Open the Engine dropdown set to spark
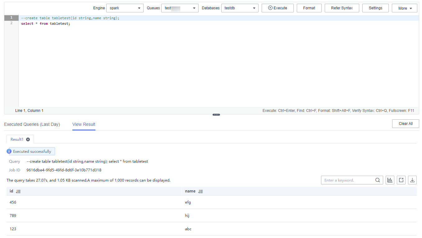 pos(125,8)
